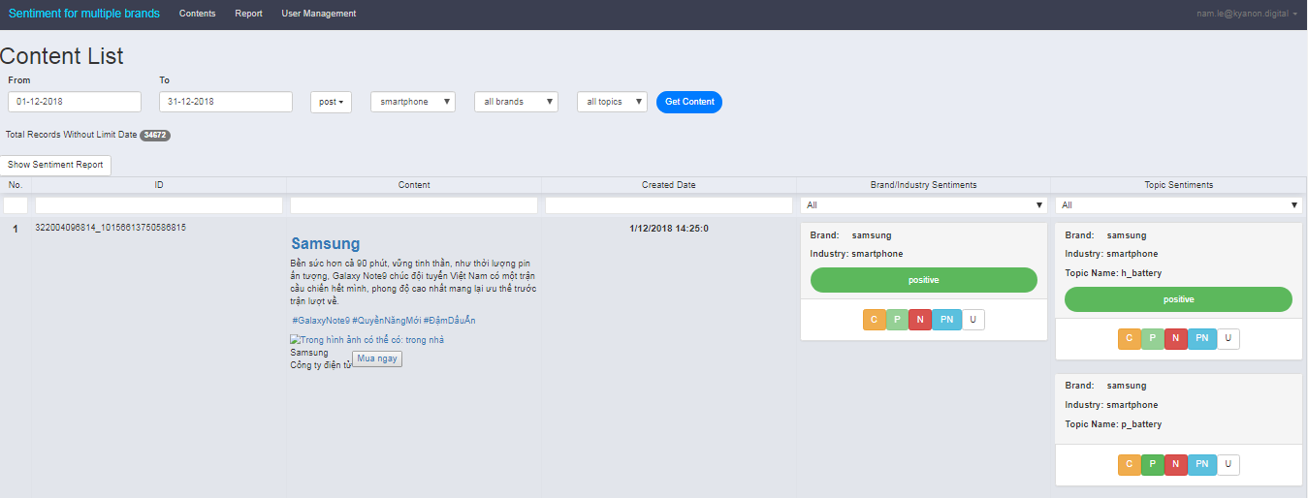Open the nam.le@kyanon.digital account dropdown

point(1247,14)
